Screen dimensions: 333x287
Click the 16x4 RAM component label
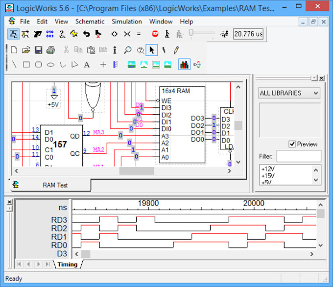[176, 91]
